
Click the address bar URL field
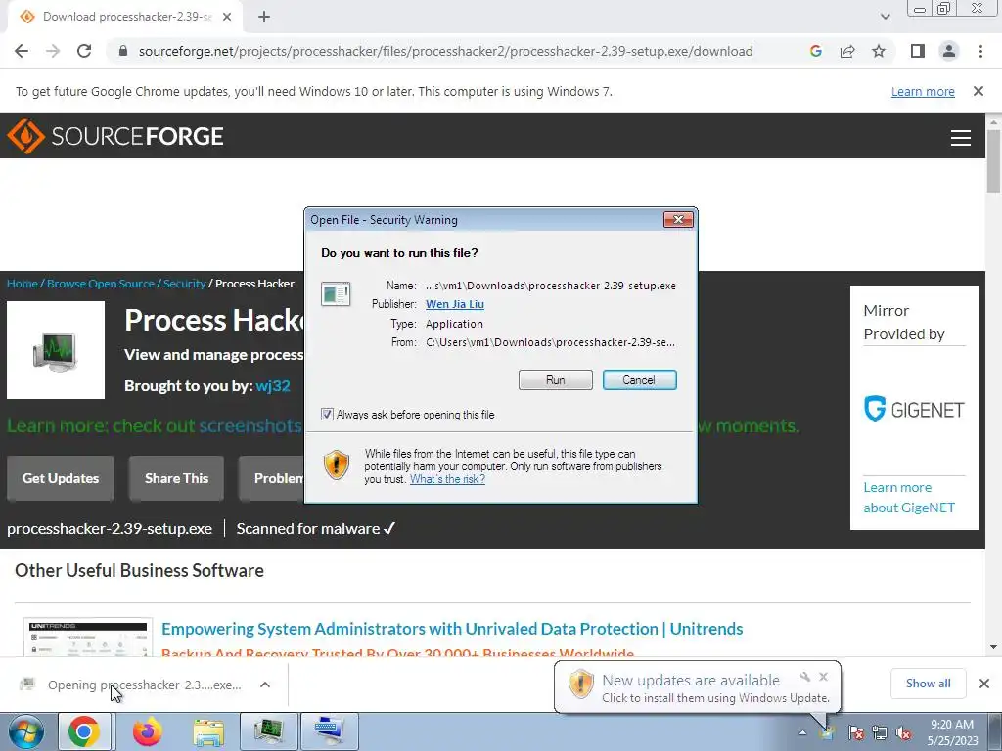(x=445, y=51)
